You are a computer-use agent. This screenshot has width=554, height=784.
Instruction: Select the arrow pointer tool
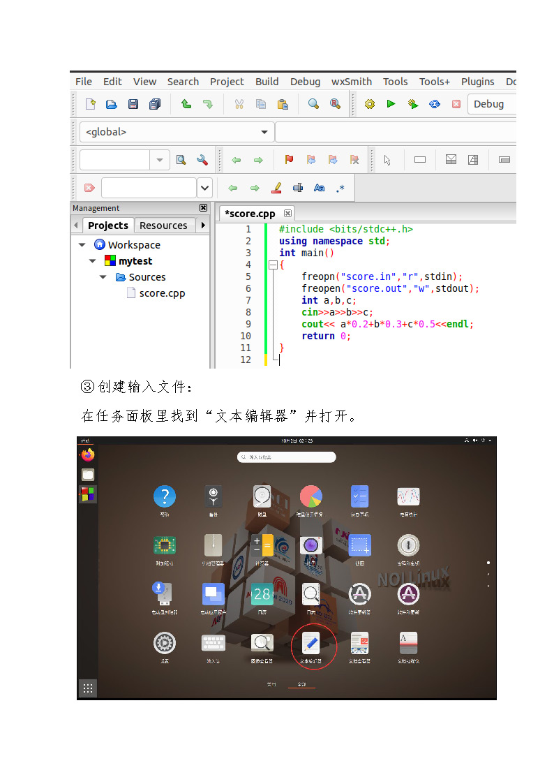pos(387,160)
